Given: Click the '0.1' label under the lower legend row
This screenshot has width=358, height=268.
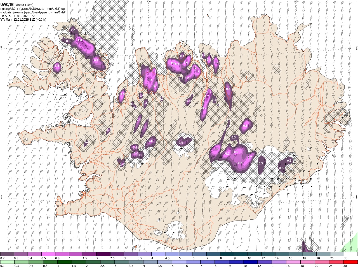Looking at the screenshot, I should tap(2, 266).
